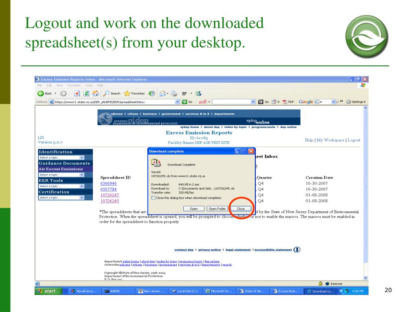The height and width of the screenshot is (312, 417).
Task: Open the Google search box dropdown
Action: coord(334,102)
